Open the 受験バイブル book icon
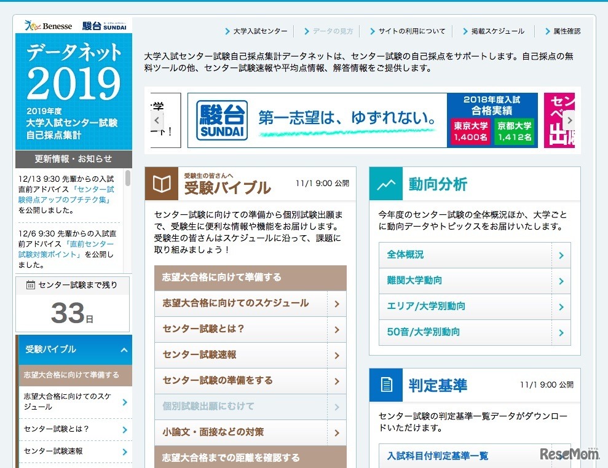 pyautogui.click(x=161, y=184)
